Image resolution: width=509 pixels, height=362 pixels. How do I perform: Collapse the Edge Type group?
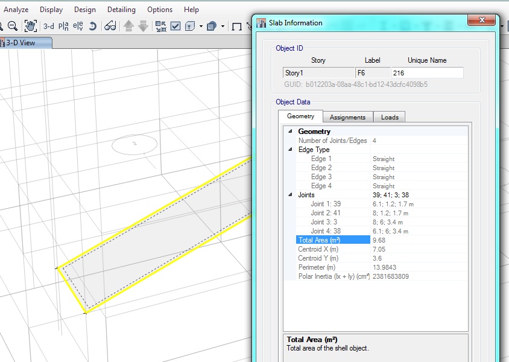(x=290, y=150)
